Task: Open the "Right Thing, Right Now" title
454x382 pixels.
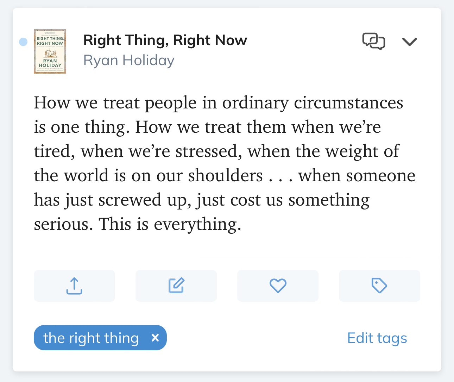Action: coord(165,40)
